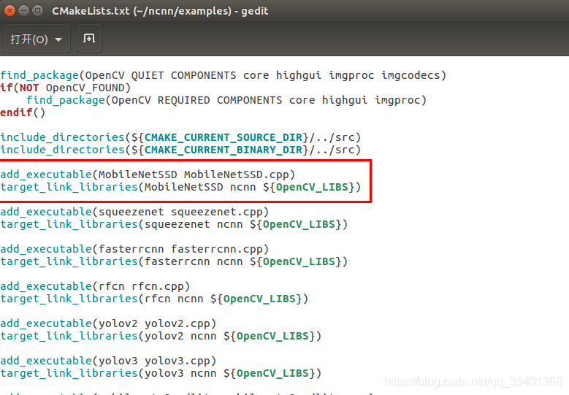Click the add_executable rfcn line
This screenshot has height=395, width=569.
(x=95, y=286)
